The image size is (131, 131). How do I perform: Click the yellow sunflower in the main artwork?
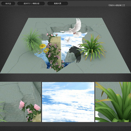pyautogui.click(x=43, y=46)
